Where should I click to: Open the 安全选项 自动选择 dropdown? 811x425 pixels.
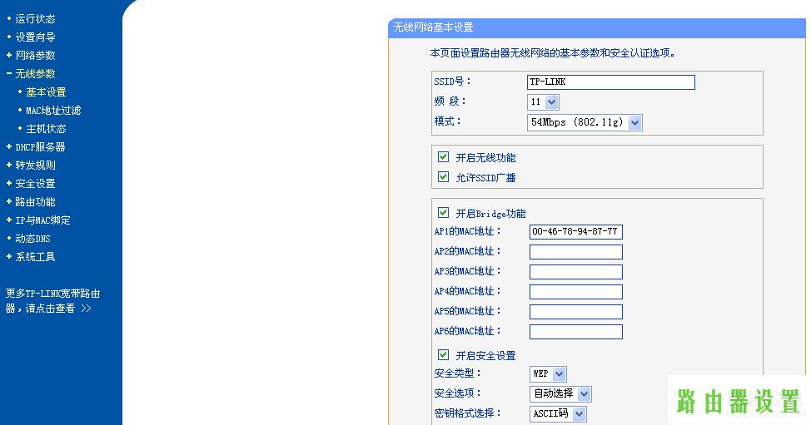[560, 394]
